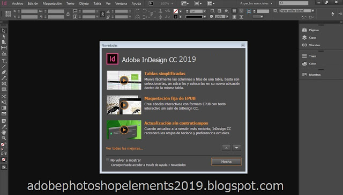
Task: Select the Note tool
Action: 4,121
